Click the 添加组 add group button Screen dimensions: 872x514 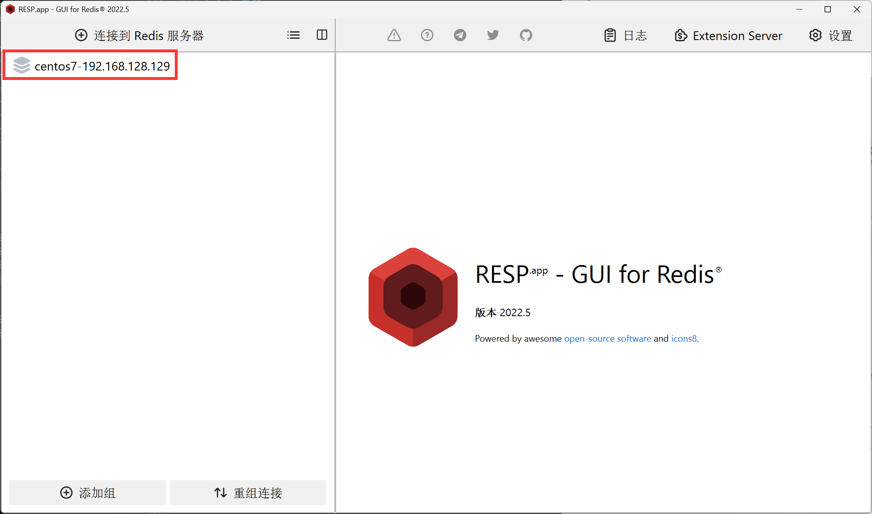[87, 493]
